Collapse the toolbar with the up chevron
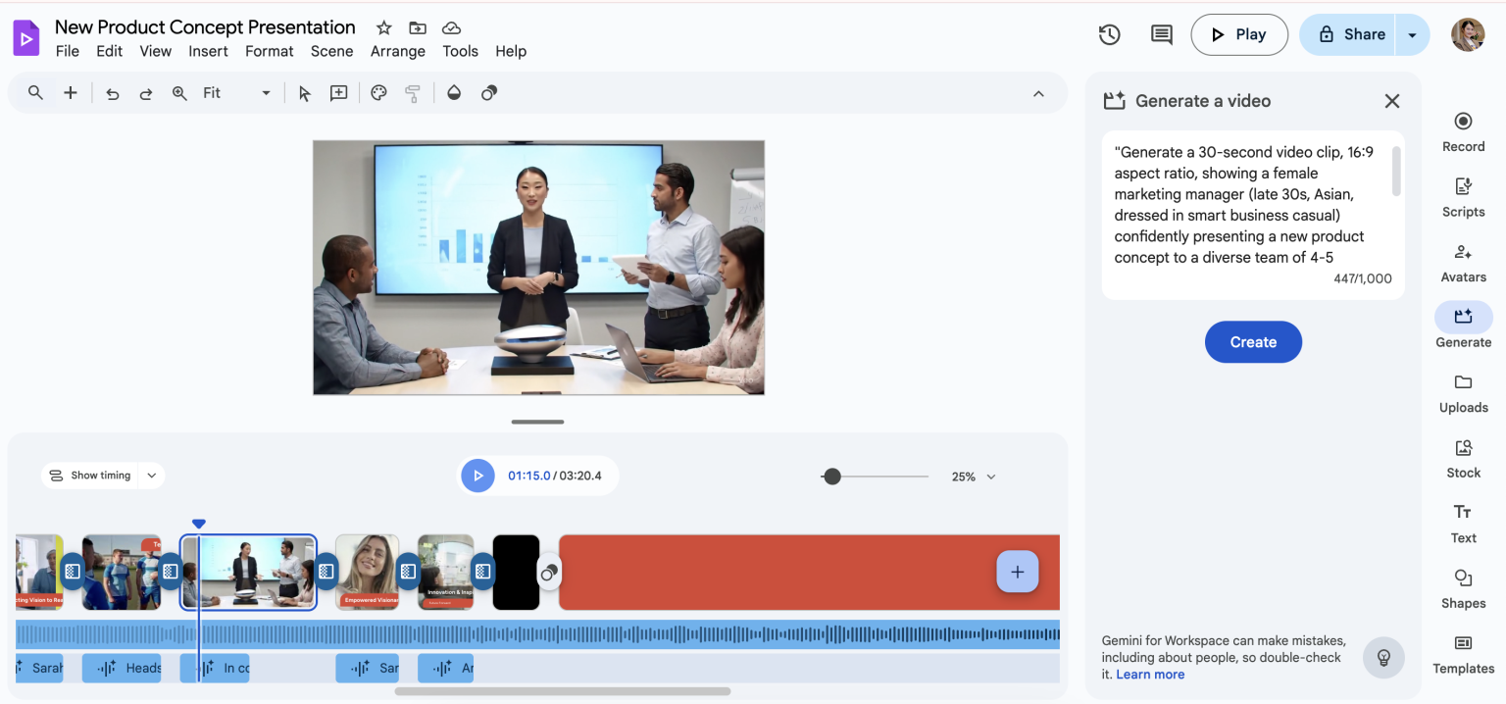Image resolution: width=1506 pixels, height=704 pixels. coord(1038,93)
